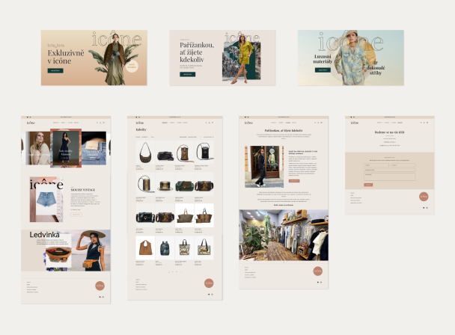455x335 pixels.
Task: Click the MOUSSY VINTAGE heading on homepage
Action: 83,190
